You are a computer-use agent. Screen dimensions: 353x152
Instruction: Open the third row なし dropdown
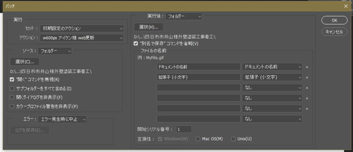272,87
